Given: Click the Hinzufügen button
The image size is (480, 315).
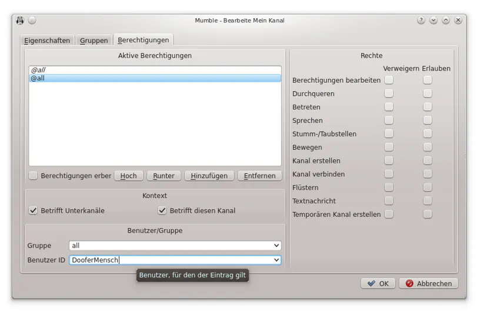Looking at the screenshot, I should pyautogui.click(x=209, y=176).
